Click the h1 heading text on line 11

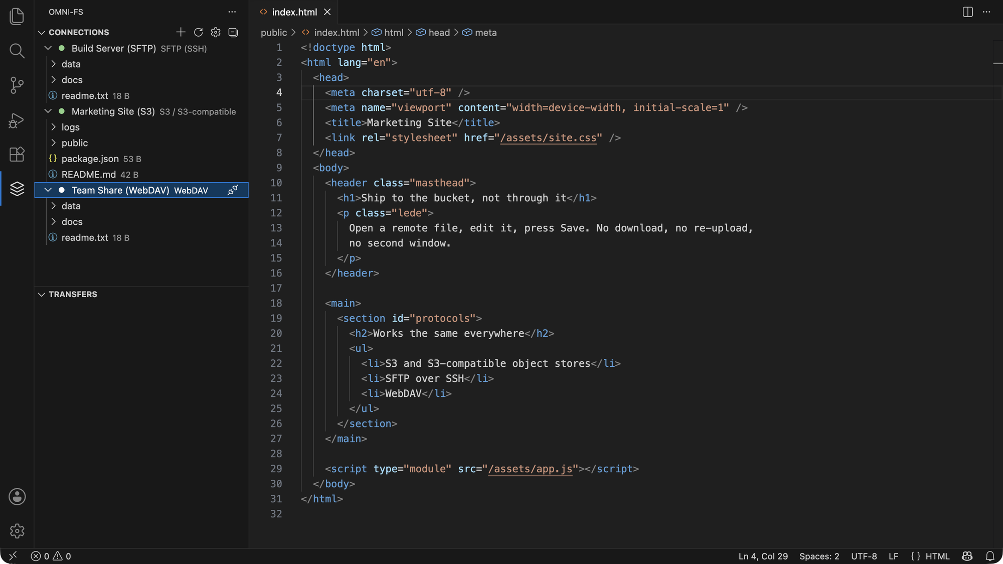pos(463,198)
